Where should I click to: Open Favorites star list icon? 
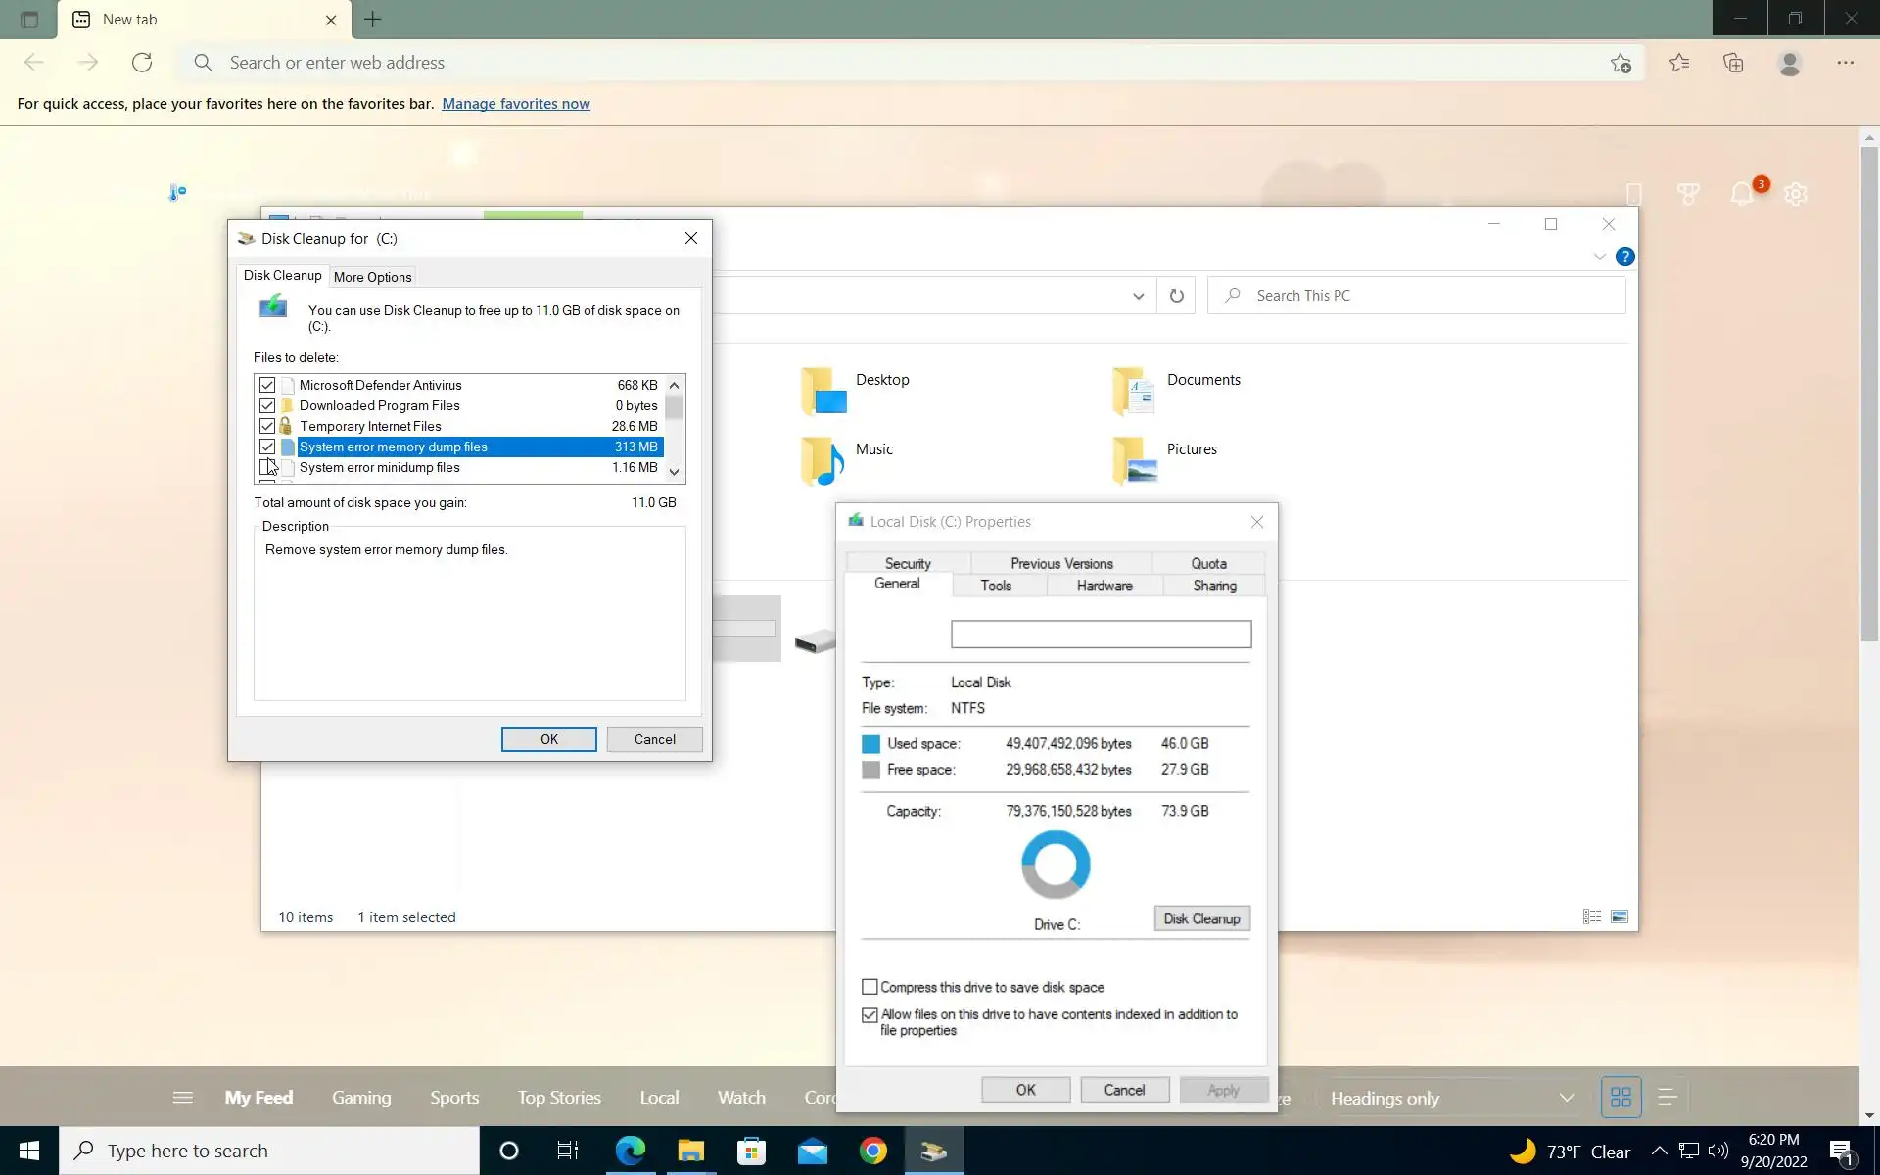[1679, 63]
